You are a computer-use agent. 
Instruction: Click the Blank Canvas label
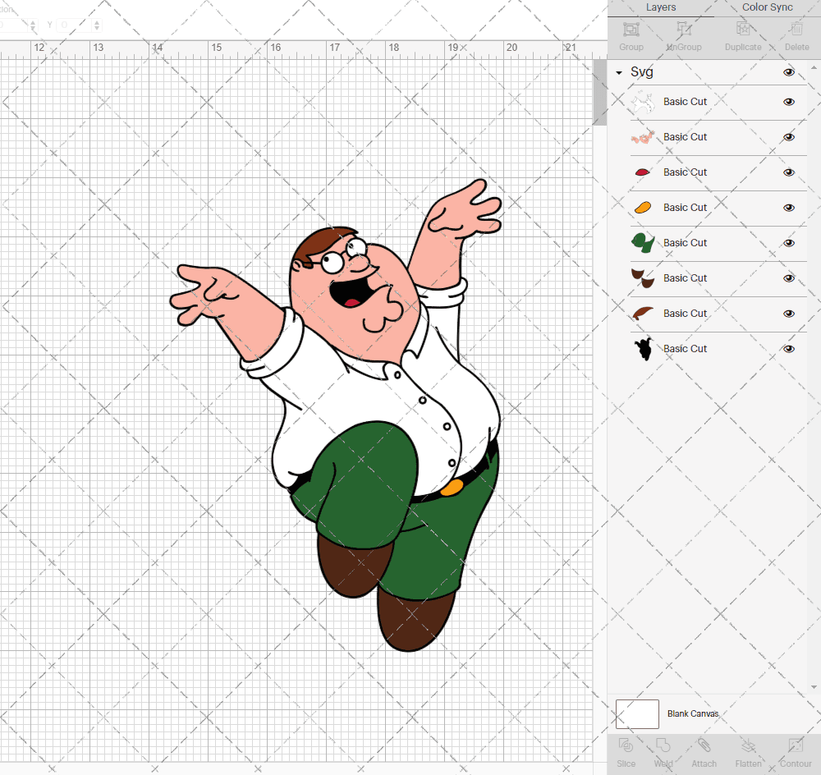(693, 713)
